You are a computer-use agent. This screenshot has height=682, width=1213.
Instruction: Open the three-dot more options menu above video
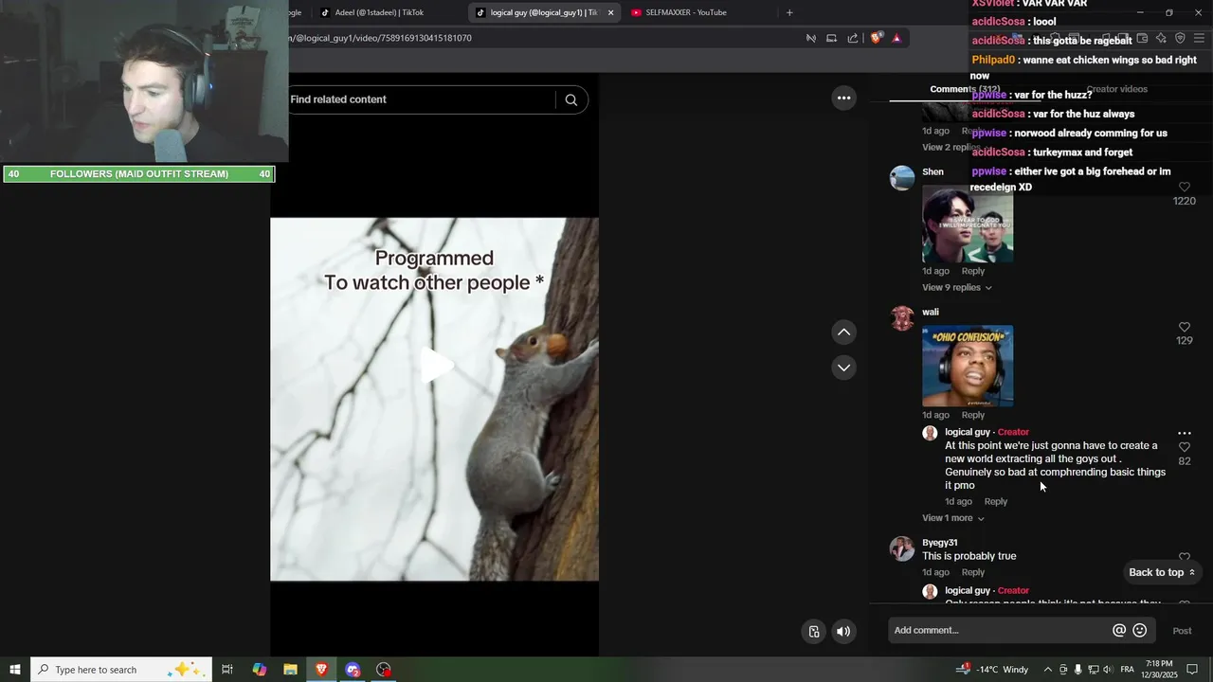[843, 98]
